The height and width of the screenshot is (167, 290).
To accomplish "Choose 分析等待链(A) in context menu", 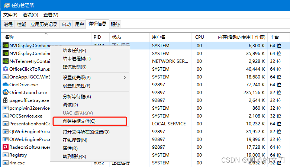I will (90, 97).
